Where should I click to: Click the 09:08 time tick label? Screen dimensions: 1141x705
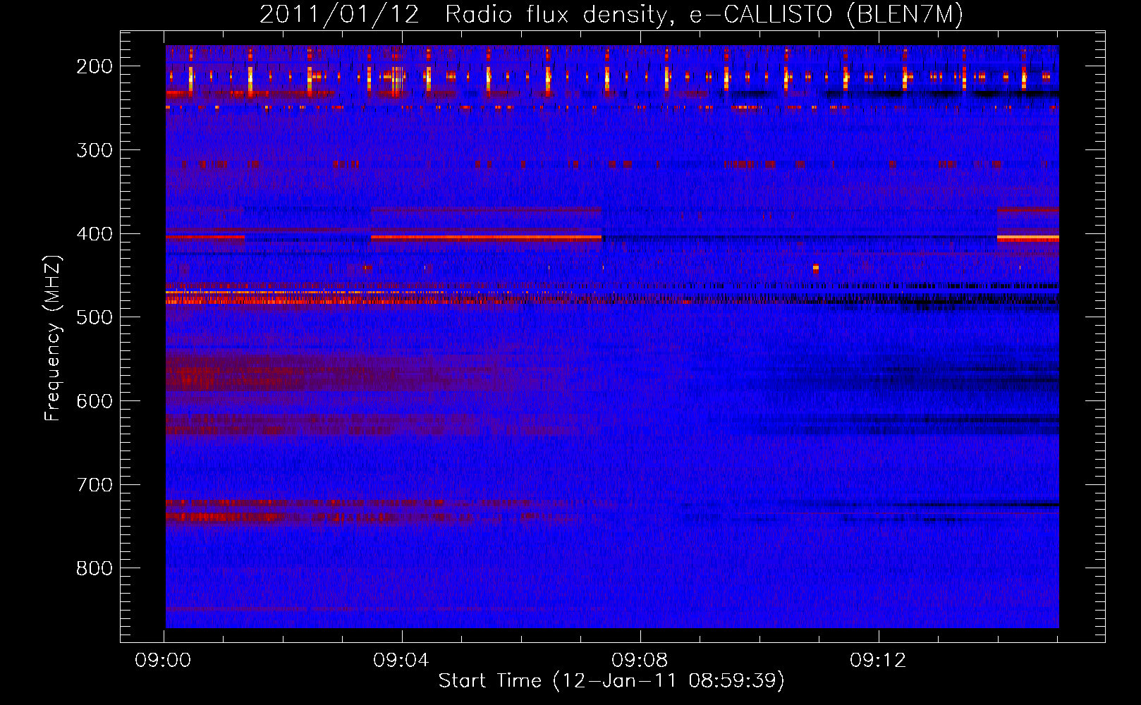tap(640, 661)
